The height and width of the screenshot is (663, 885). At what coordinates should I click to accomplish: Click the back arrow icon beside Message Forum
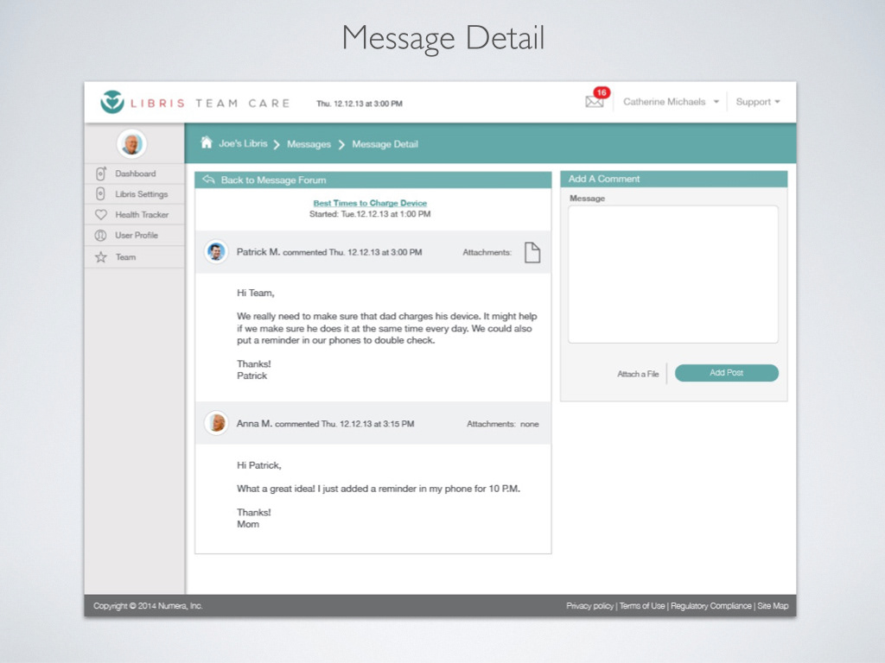[209, 180]
